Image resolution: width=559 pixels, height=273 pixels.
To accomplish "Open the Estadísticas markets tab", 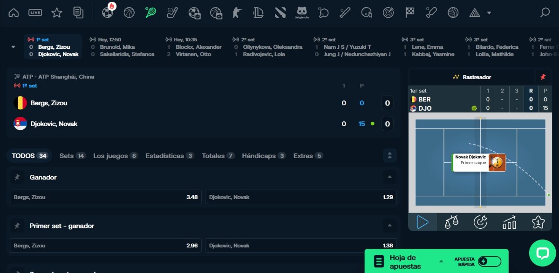I will (x=170, y=156).
